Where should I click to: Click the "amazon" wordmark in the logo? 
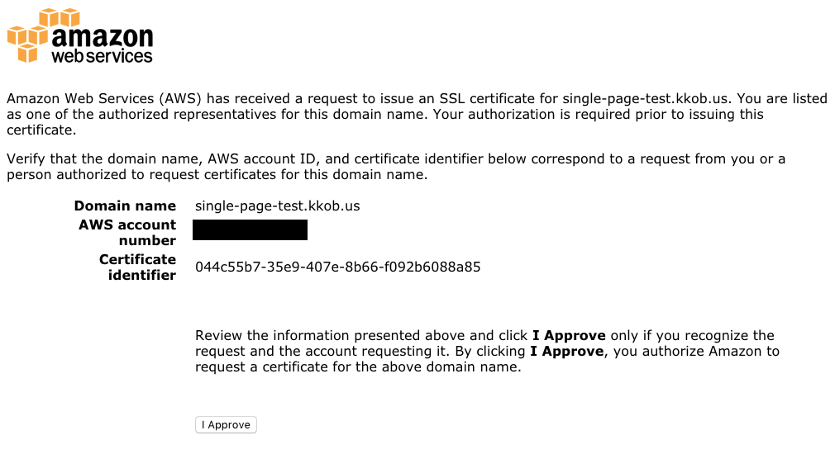pyautogui.click(x=102, y=37)
